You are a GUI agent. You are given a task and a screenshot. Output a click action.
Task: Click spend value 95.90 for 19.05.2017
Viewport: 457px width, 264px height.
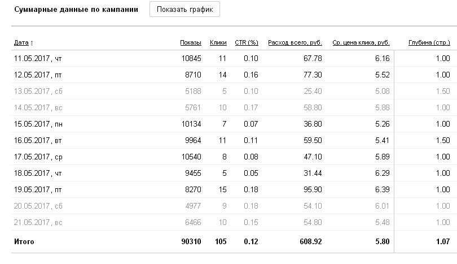(x=313, y=189)
